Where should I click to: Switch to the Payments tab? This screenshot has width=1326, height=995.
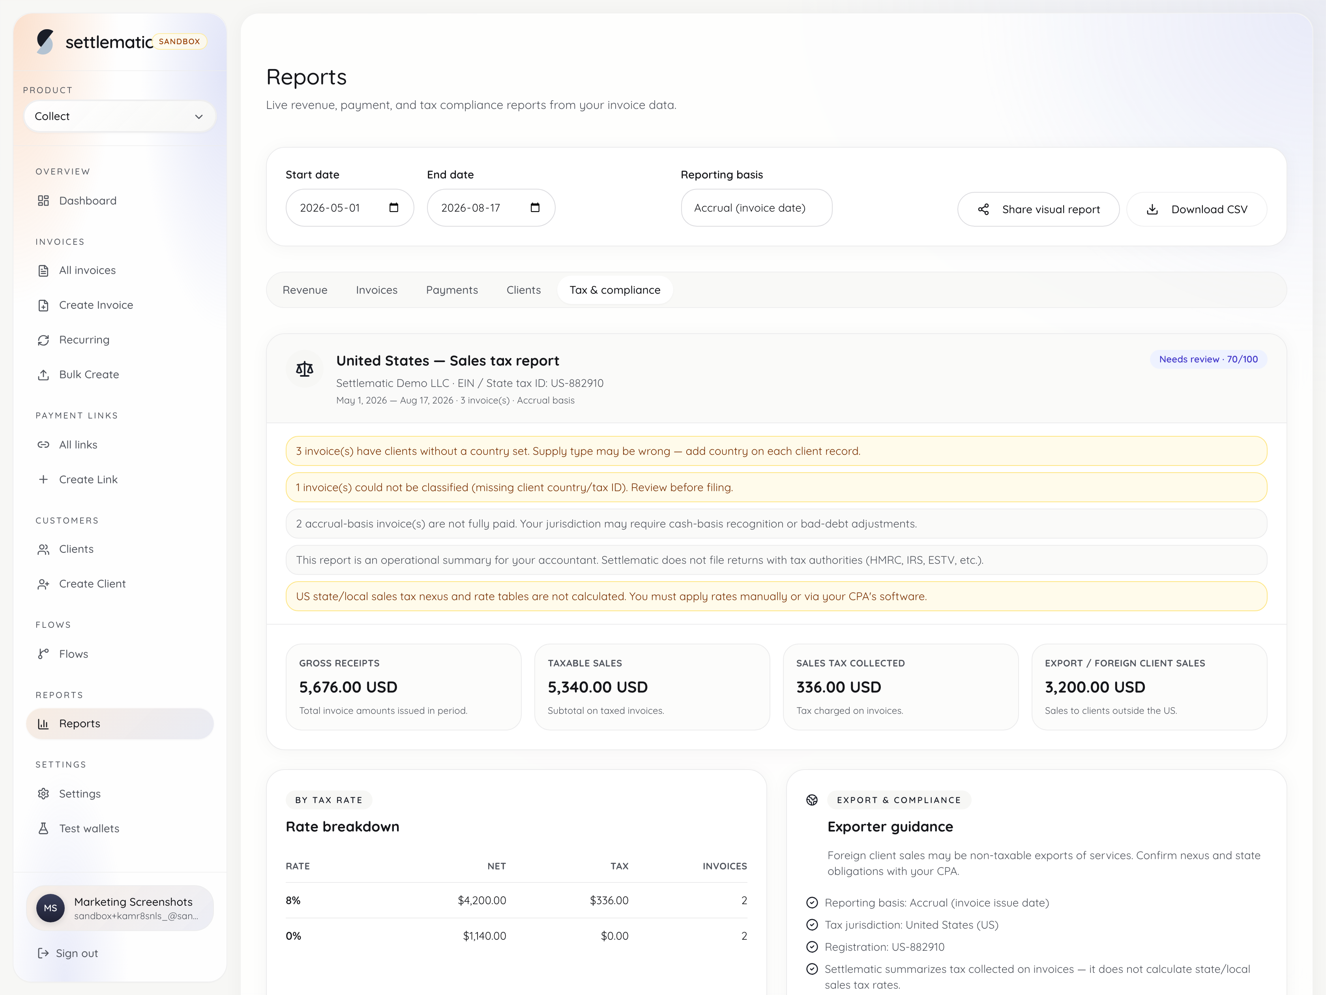[x=452, y=290]
